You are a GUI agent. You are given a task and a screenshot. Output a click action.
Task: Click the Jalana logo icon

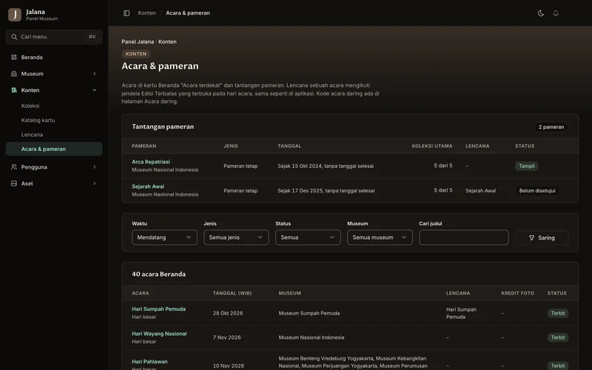click(15, 15)
